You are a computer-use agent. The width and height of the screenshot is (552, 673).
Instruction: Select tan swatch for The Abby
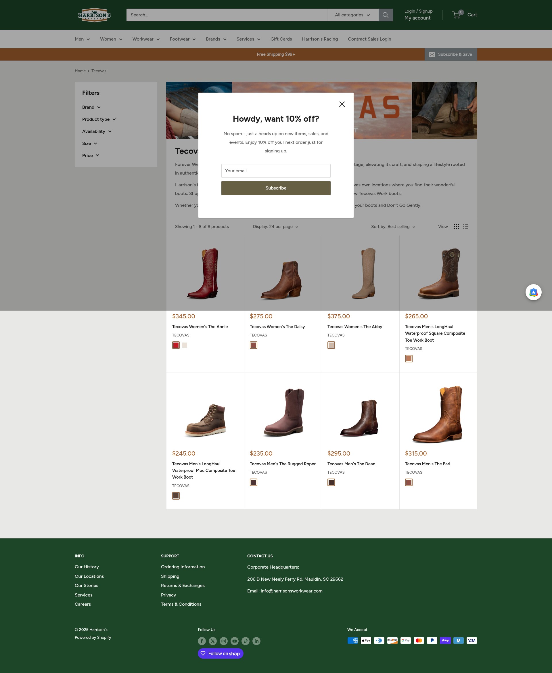(x=331, y=345)
